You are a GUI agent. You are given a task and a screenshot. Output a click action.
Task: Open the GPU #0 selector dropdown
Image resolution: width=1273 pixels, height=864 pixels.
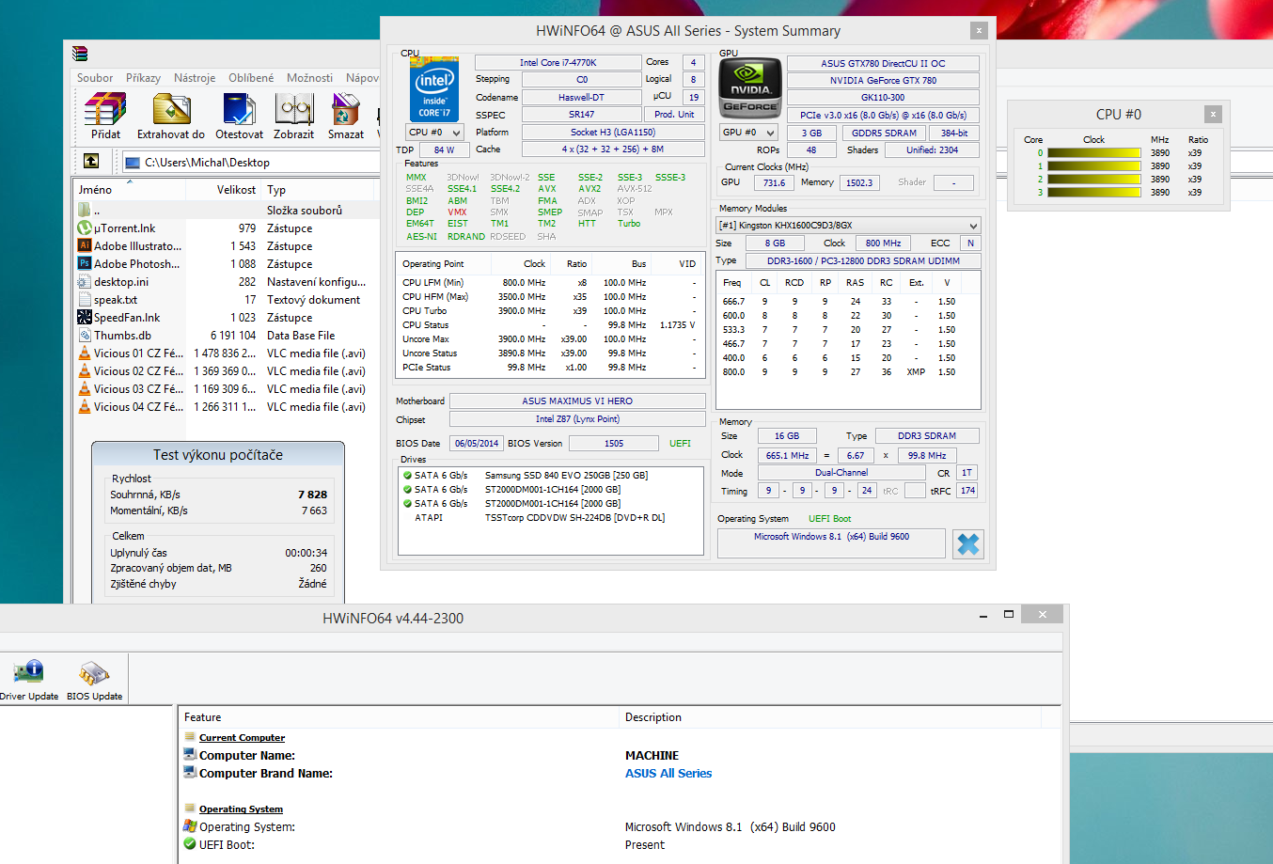748,133
